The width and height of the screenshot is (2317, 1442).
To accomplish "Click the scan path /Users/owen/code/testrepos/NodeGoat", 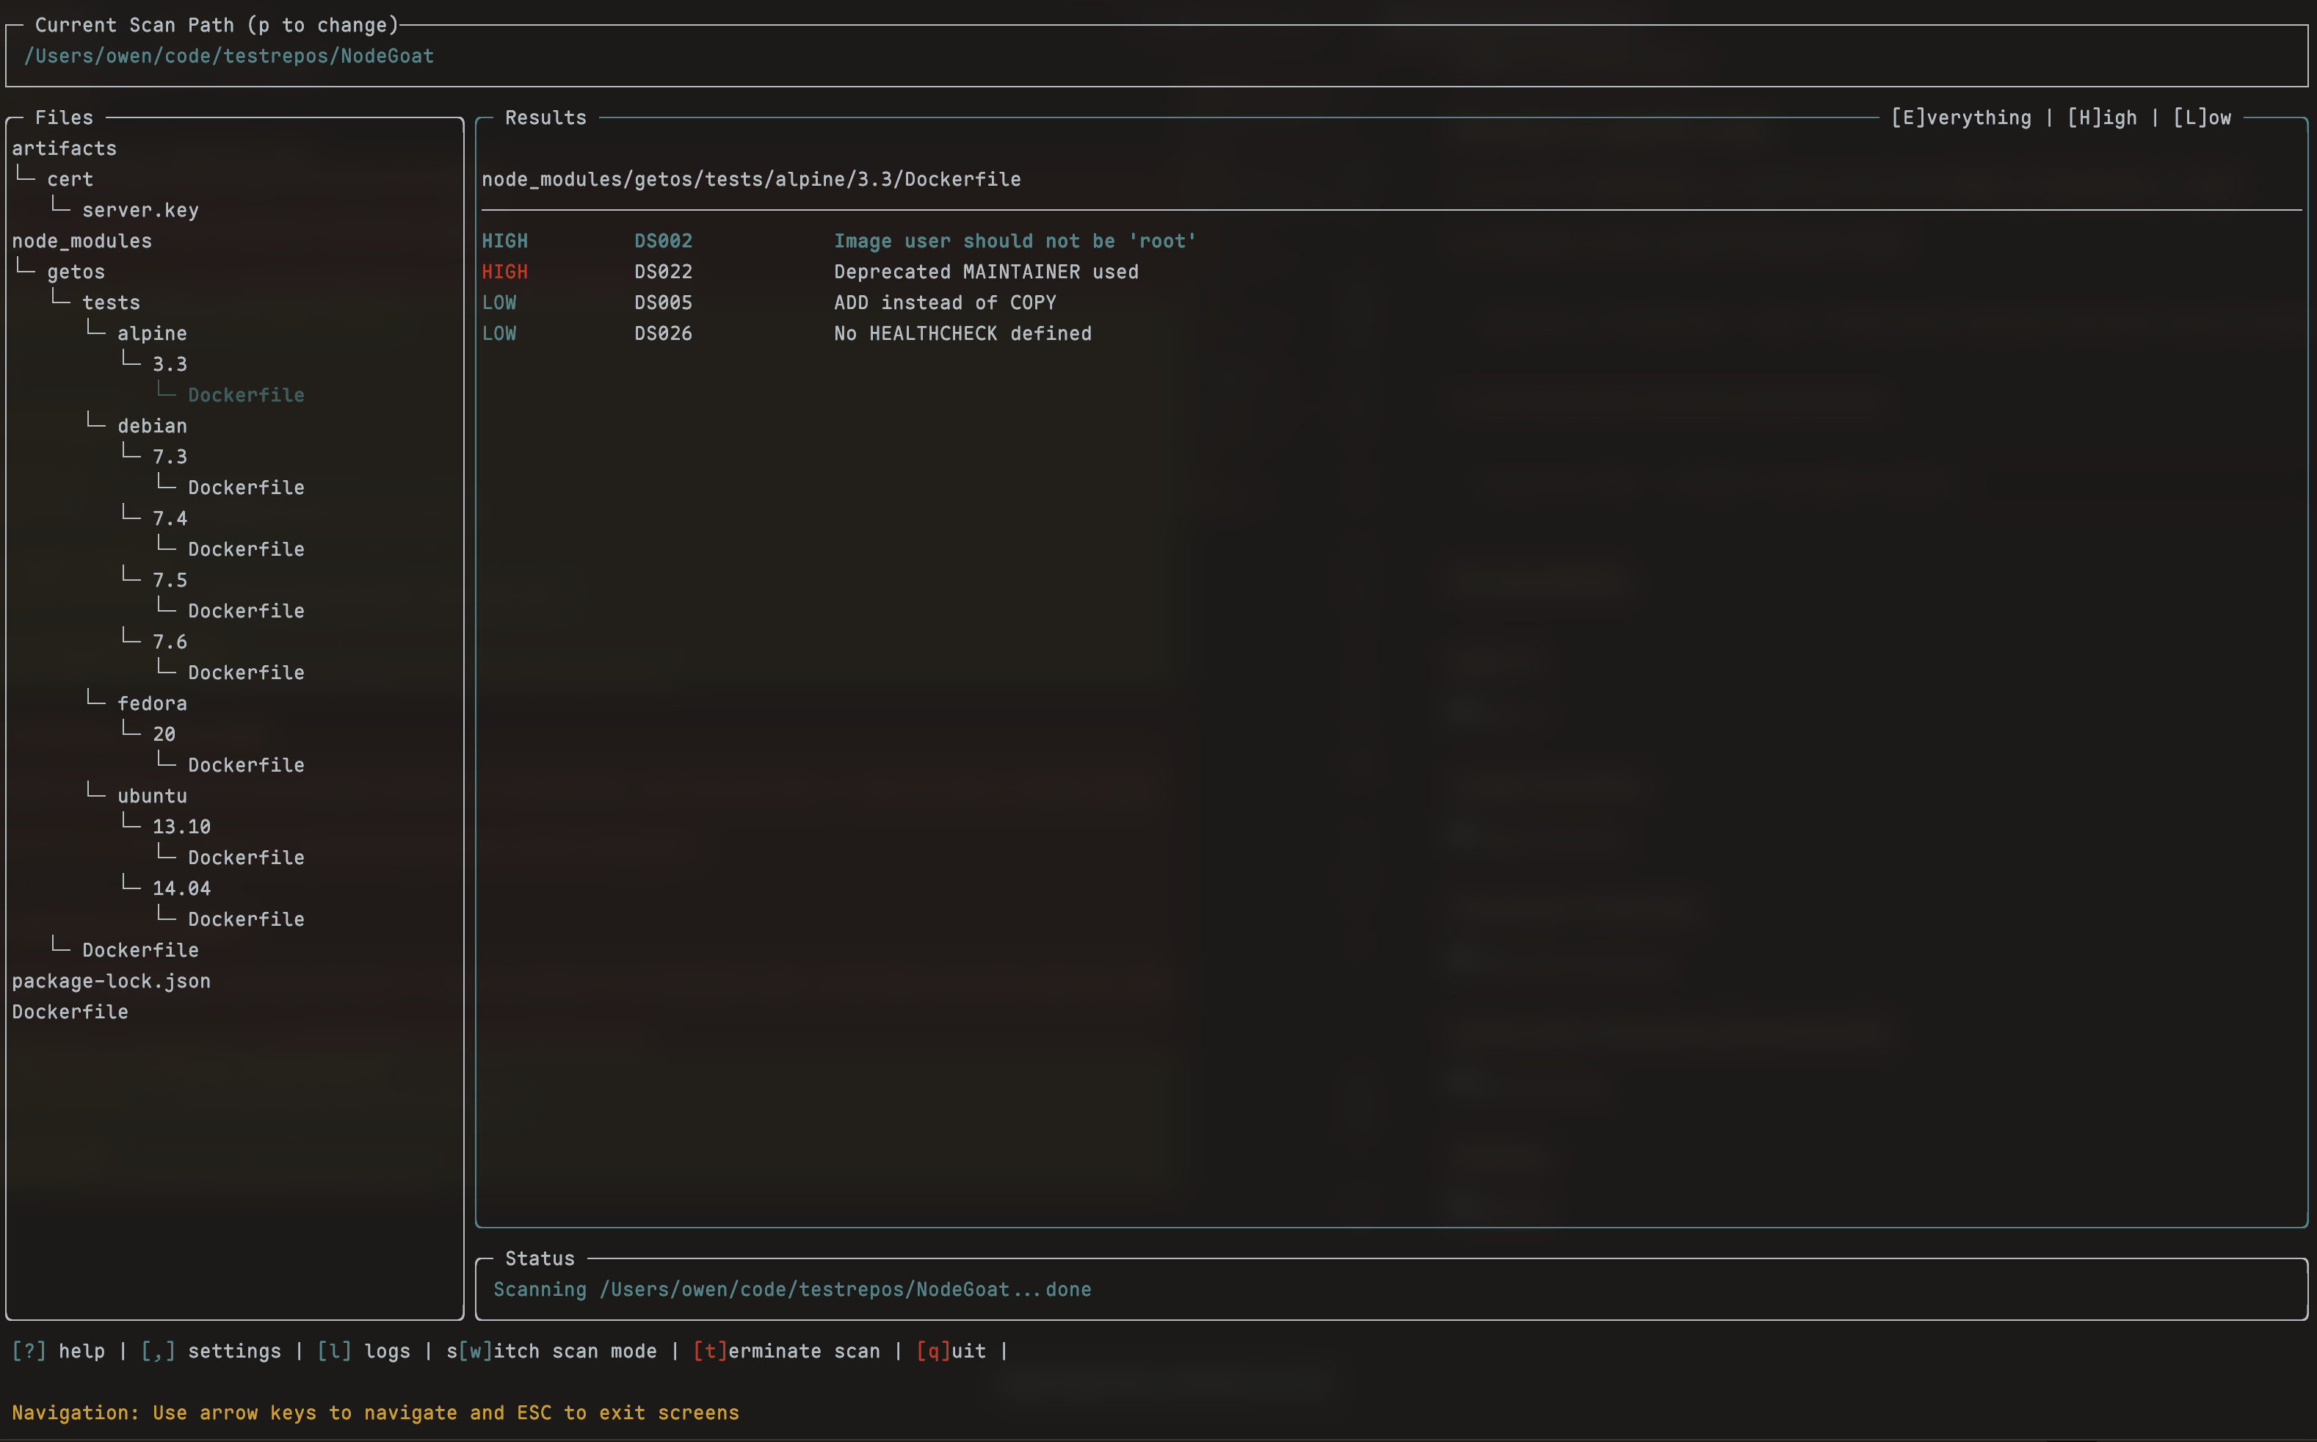I will point(229,57).
